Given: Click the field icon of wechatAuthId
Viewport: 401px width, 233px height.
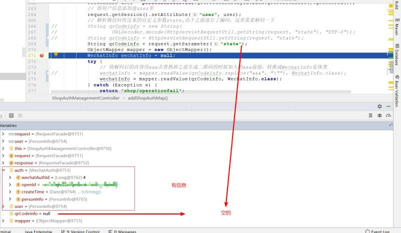Looking at the screenshot, I should (x=18, y=177).
